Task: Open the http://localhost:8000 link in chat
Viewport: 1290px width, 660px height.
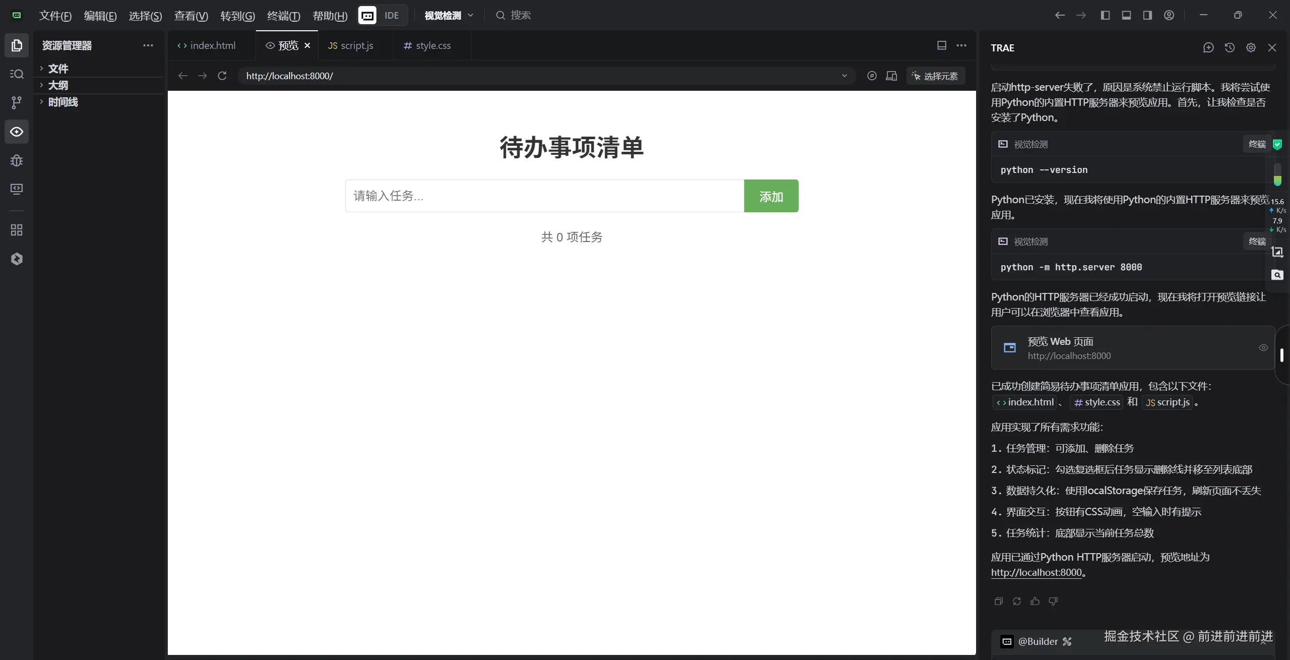Action: (x=1036, y=572)
